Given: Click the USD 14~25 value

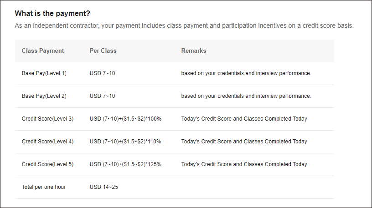Looking at the screenshot, I should pyautogui.click(x=104, y=187).
